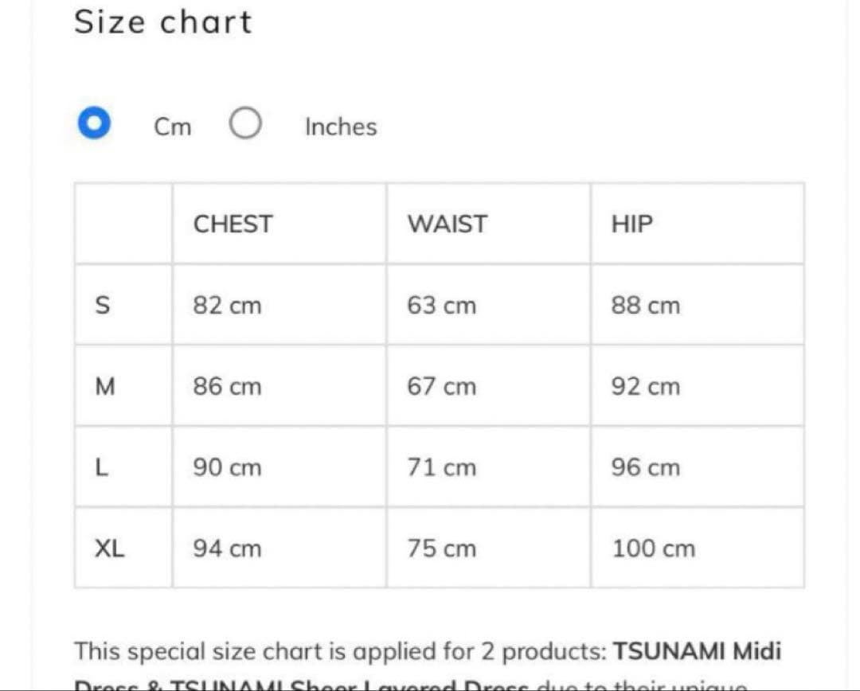Click the CHEST column header
The image size is (860, 691).
point(233,224)
